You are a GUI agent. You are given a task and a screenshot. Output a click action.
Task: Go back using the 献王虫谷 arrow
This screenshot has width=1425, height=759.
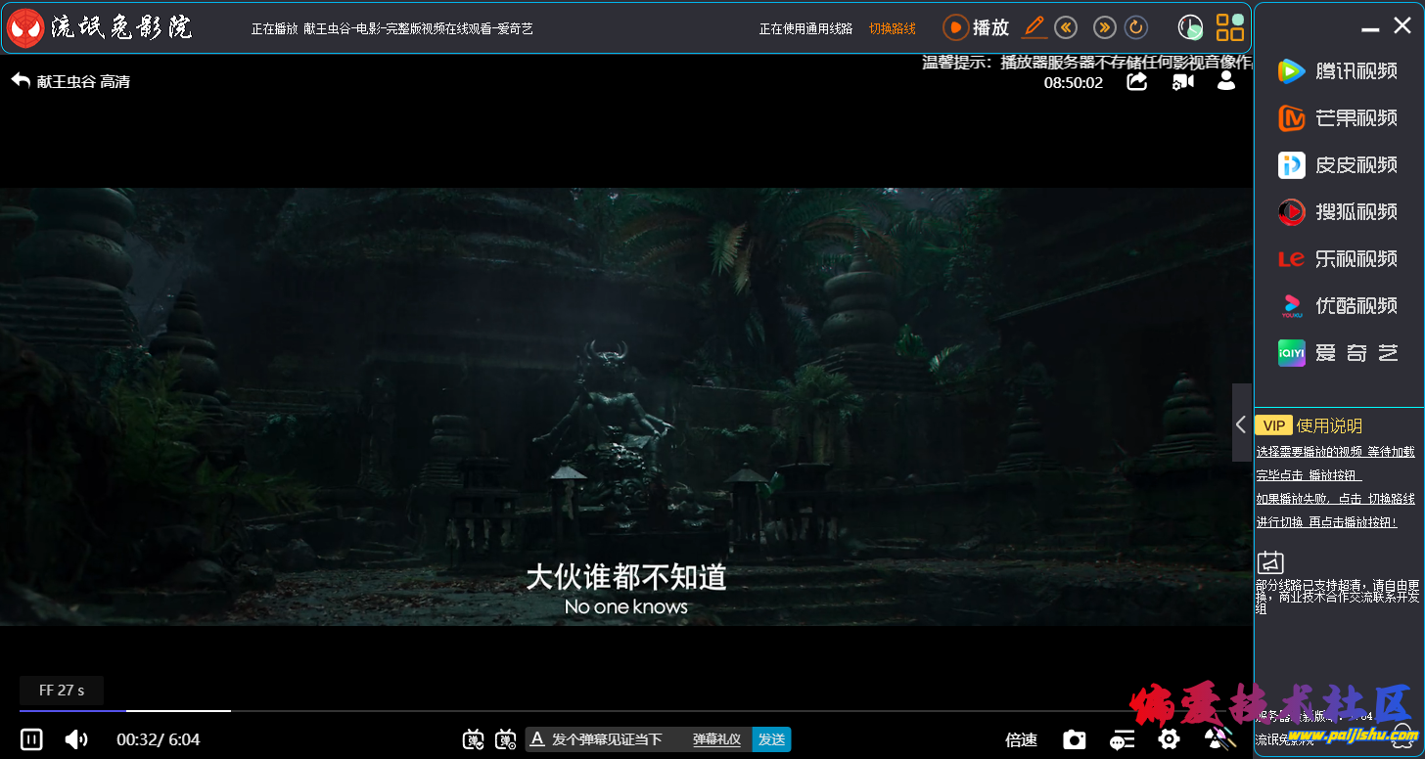tap(22, 81)
